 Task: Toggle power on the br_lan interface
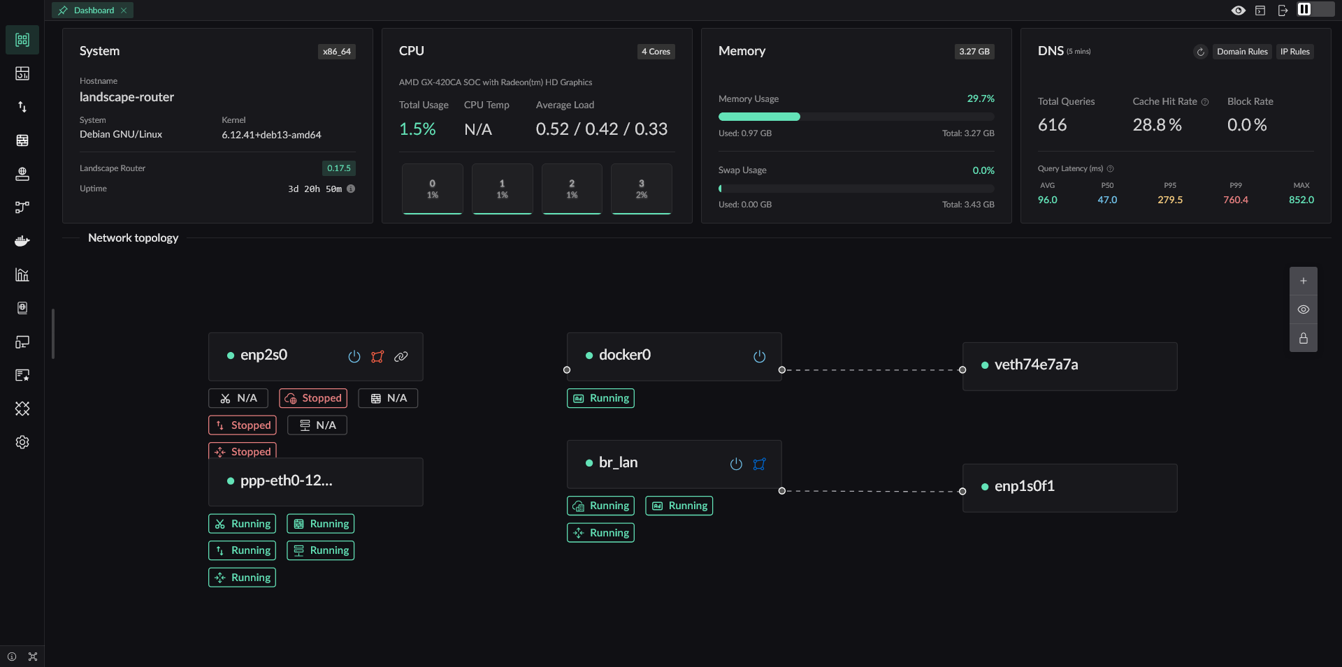736,464
